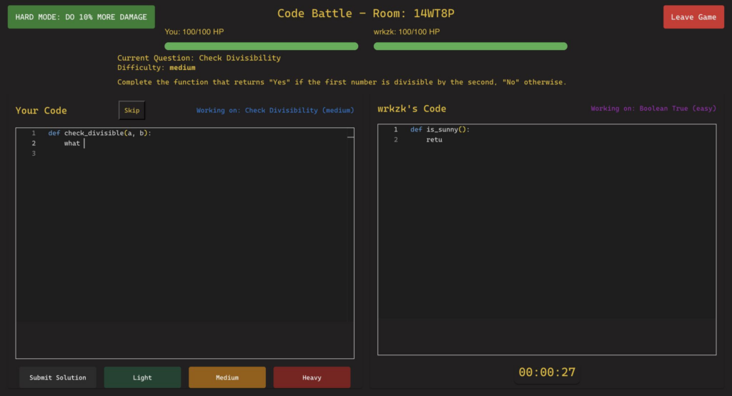Toggle the HARD MODE 10% damage button
The image size is (732, 396).
(x=81, y=17)
